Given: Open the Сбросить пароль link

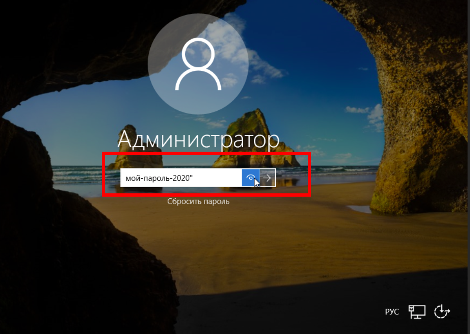Looking at the screenshot, I should [198, 201].
